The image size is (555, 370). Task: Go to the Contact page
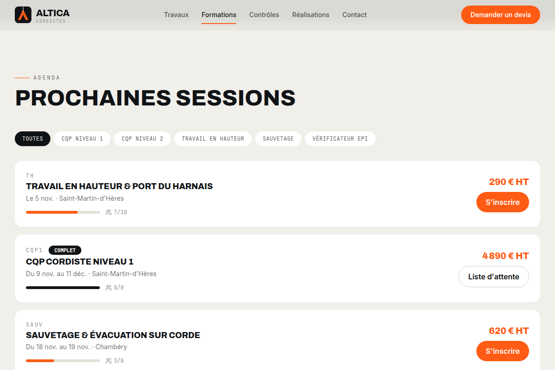(x=354, y=15)
